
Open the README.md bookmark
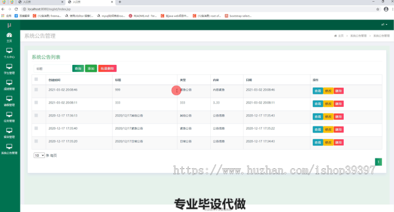[143, 16]
